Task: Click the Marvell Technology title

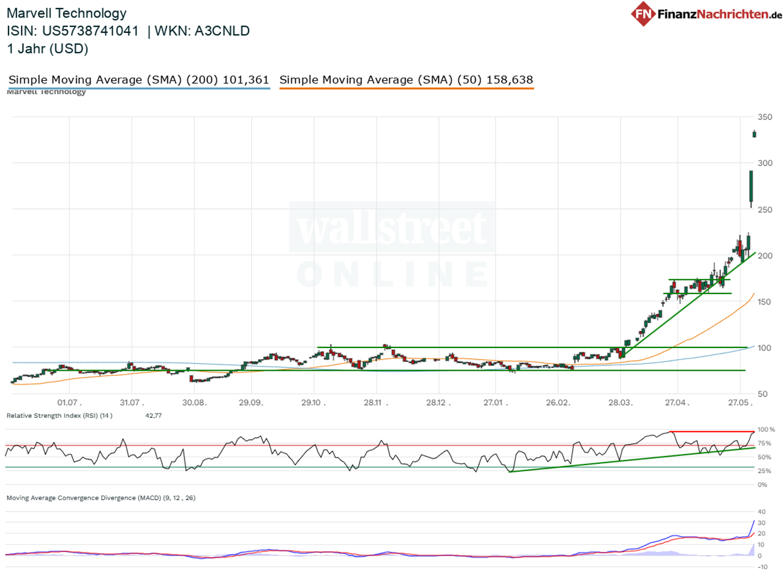Action: [x=67, y=13]
